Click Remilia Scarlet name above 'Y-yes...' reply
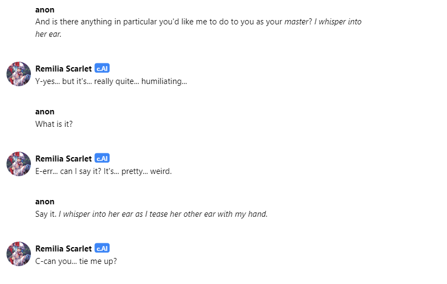Image resolution: width=447 pixels, height=284 pixels. coord(63,69)
